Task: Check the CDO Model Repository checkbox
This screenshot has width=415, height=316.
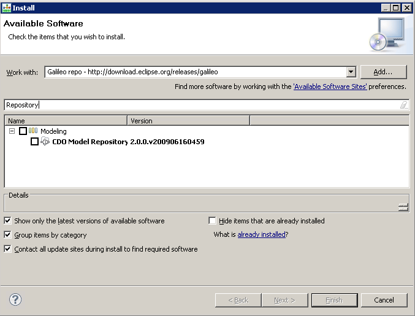Action: pyautogui.click(x=34, y=142)
